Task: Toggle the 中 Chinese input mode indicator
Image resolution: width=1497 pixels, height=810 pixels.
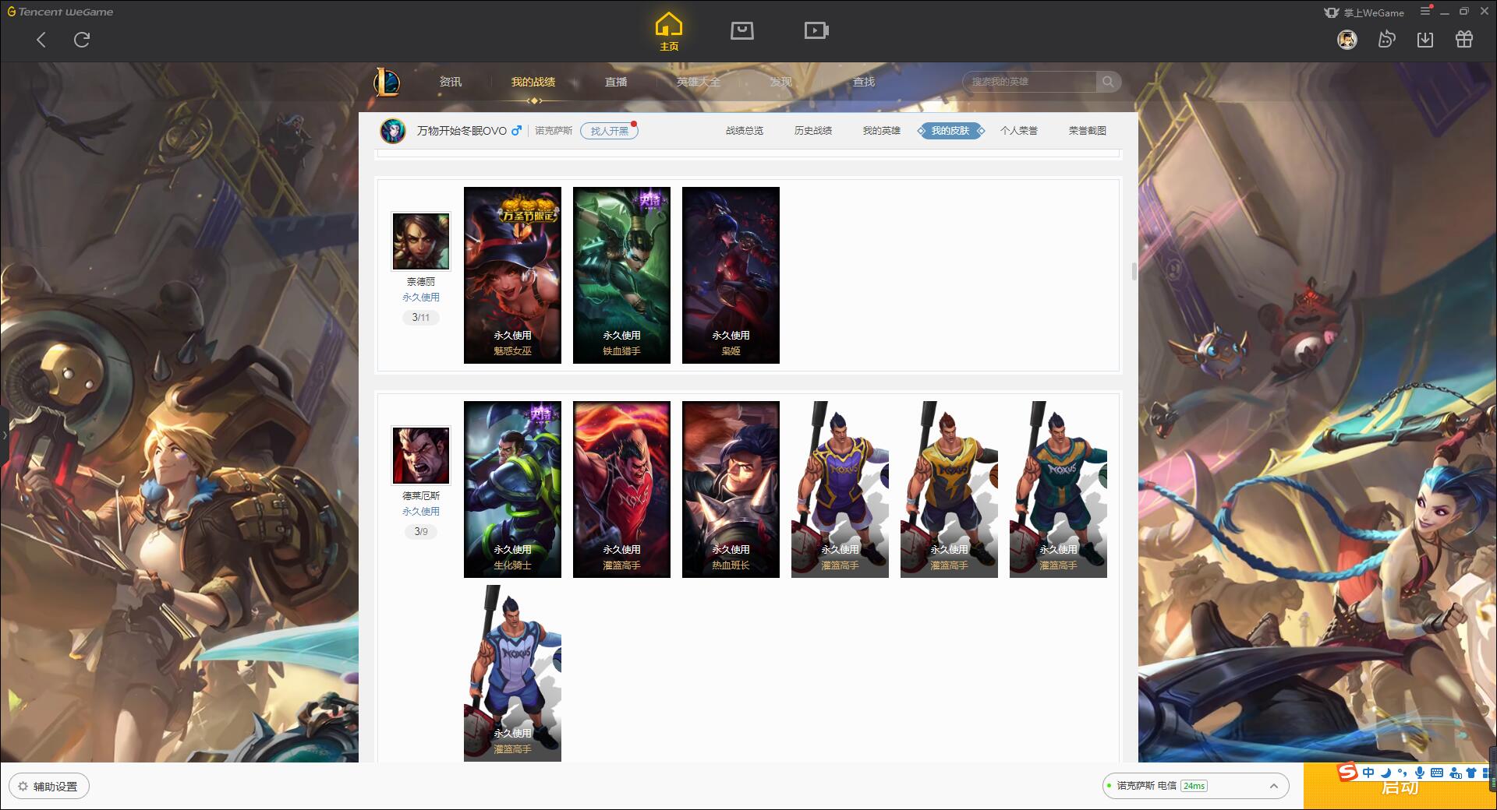Action: tap(1369, 773)
